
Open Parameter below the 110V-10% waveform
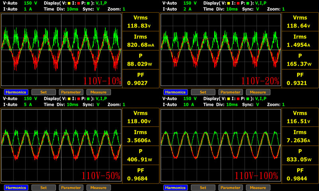[71, 92]
